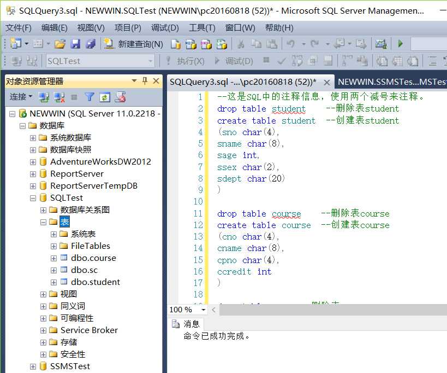Viewport: 447px width, 373px height.
Task: Toggle auto-hide pin of Object Explorer
Action: [145, 81]
